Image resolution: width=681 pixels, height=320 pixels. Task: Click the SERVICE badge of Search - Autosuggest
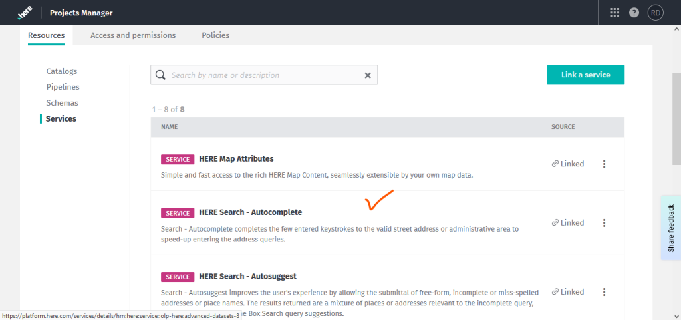click(x=178, y=277)
